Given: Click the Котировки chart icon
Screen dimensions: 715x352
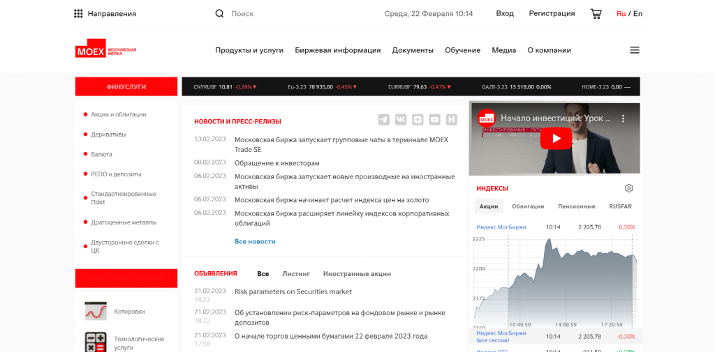Looking at the screenshot, I should pos(96,311).
